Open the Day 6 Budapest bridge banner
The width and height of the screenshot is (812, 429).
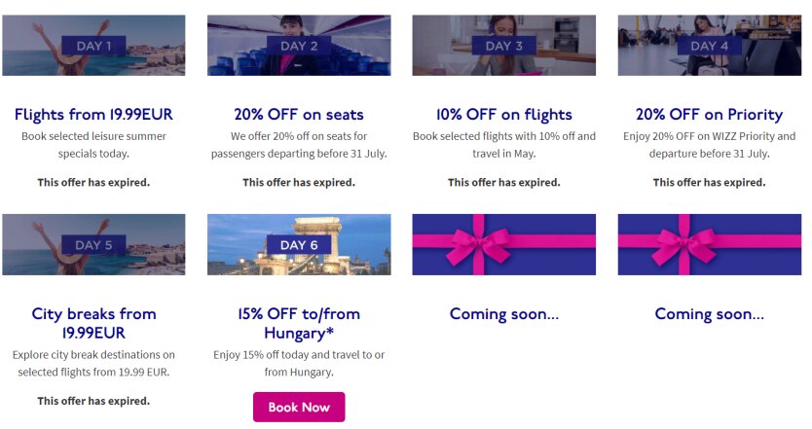coord(299,245)
